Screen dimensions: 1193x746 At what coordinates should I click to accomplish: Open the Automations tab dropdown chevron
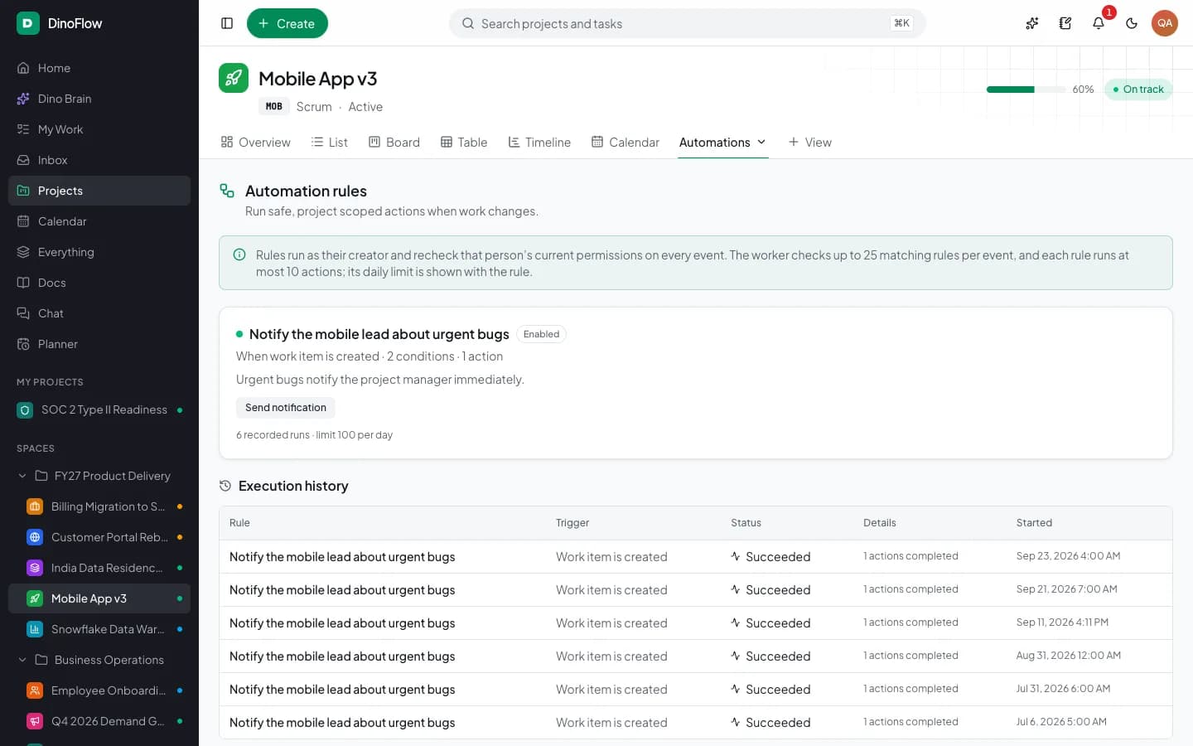tap(761, 142)
